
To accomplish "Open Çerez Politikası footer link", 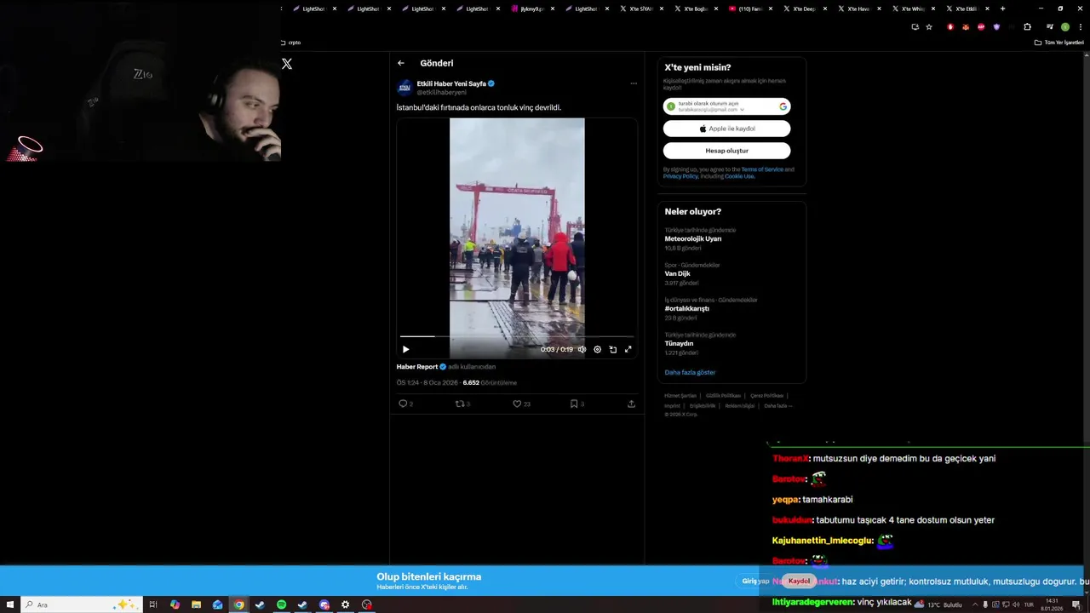I will pos(766,396).
